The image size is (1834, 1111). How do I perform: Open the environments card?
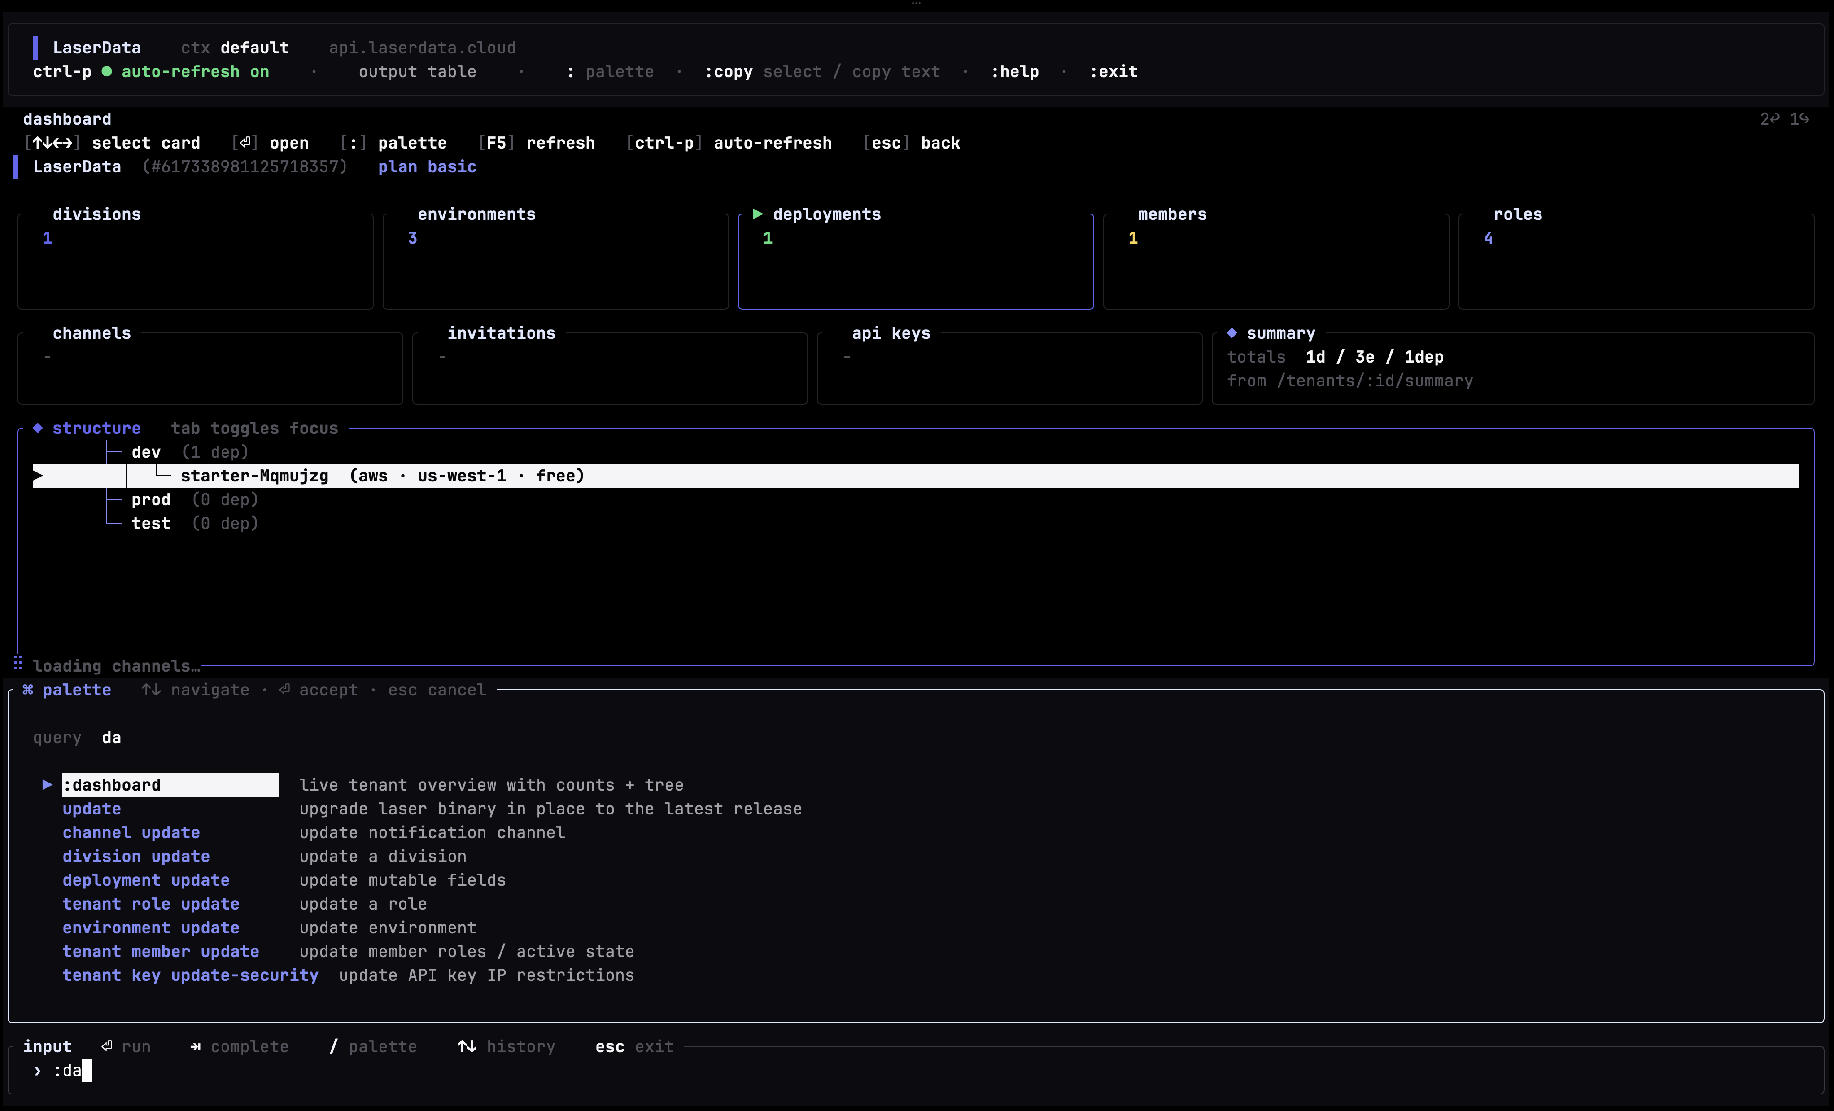click(555, 261)
